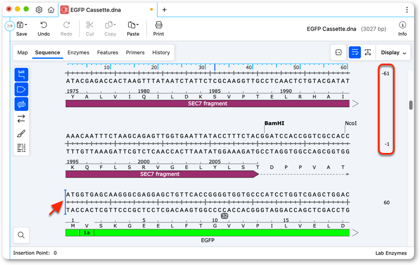The image size is (420, 265).
Task: Click the Copy icon
Action: (109, 25)
